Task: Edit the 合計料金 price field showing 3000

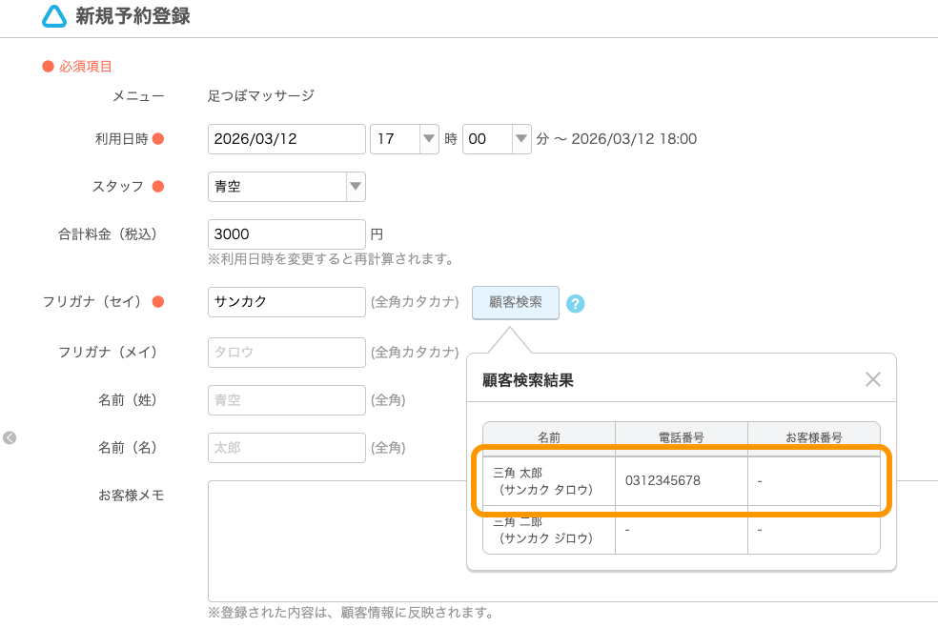Action: click(286, 234)
